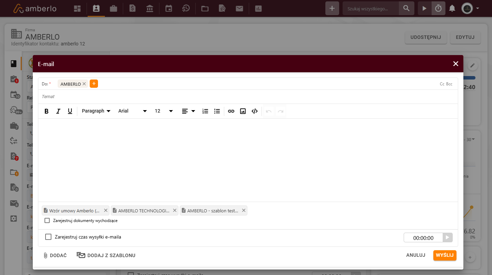492x275 pixels.
Task: Insert an image into the email
Action: coord(243,111)
